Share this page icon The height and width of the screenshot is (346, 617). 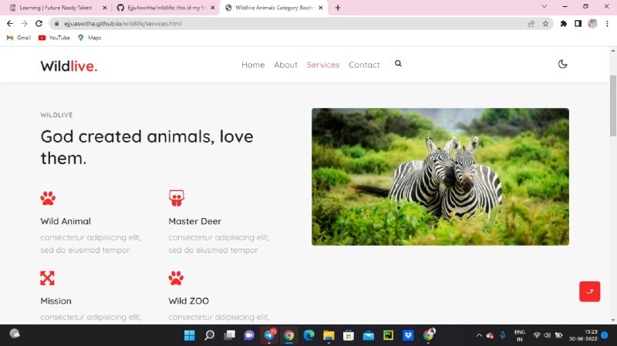click(531, 24)
